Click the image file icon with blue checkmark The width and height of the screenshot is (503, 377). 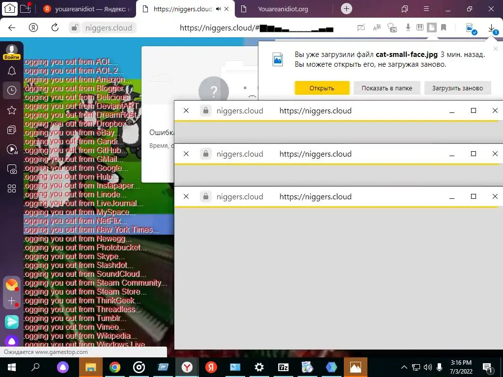[471, 28]
